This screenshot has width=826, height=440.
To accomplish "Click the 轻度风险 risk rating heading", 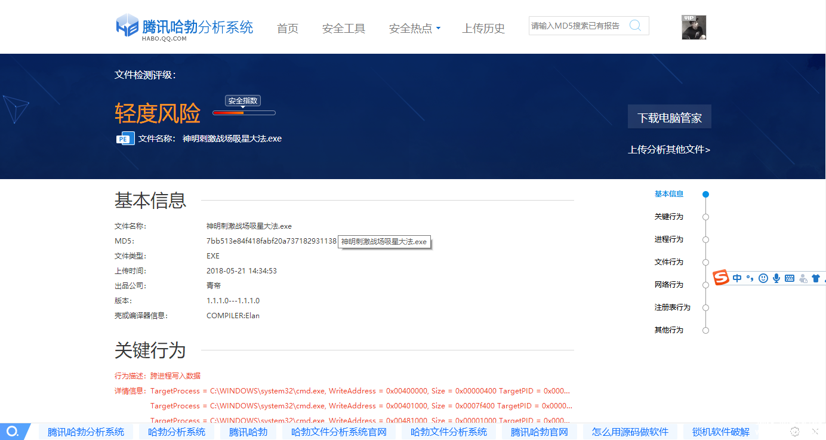I will (x=158, y=113).
